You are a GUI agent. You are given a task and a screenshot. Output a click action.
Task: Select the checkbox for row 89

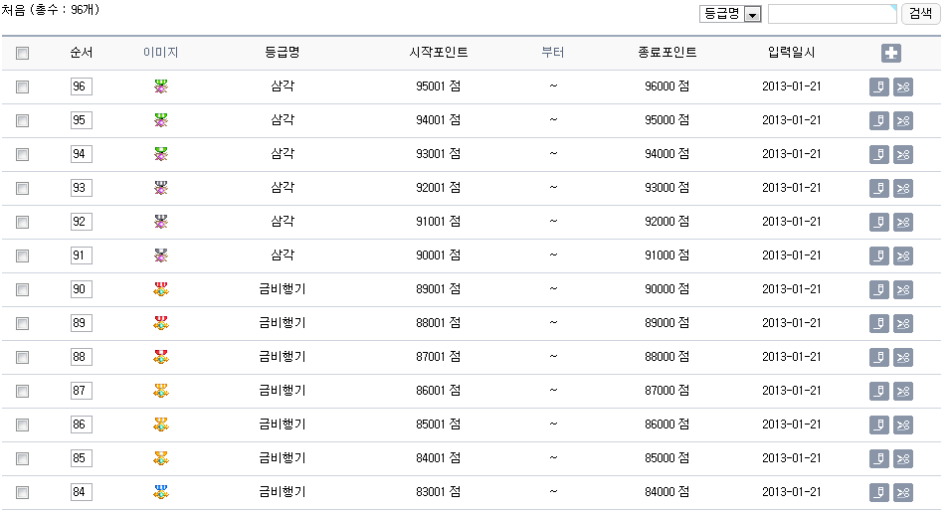pos(23,323)
